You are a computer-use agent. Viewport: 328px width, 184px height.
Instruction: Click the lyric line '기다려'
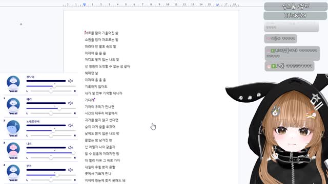[x=90, y=100]
